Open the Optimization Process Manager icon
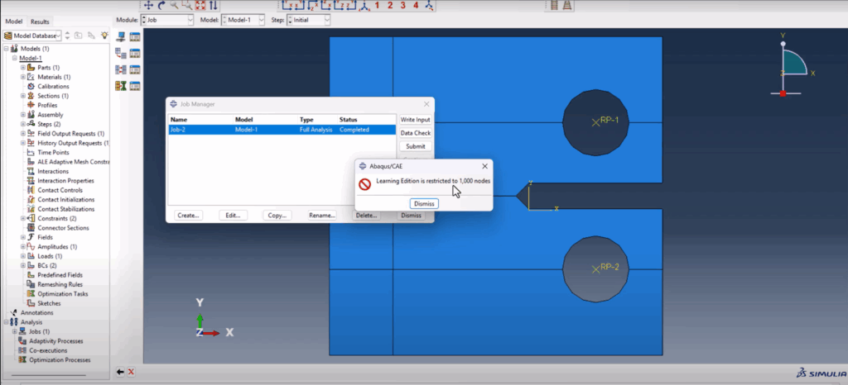 135,86
